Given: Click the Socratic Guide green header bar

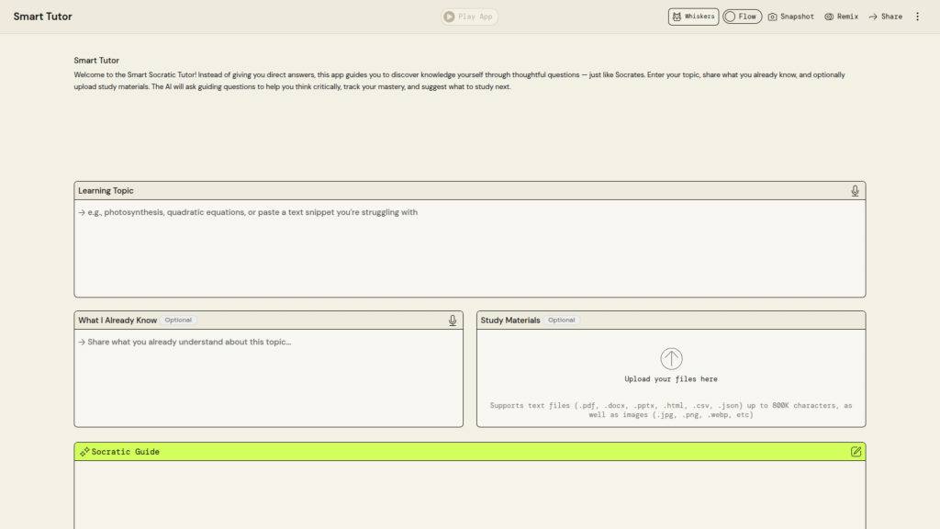Looking at the screenshot, I should [x=469, y=452].
